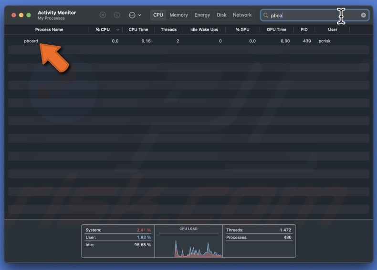Sort by the % GPU column
This screenshot has width=377, height=270.
[x=242, y=30]
